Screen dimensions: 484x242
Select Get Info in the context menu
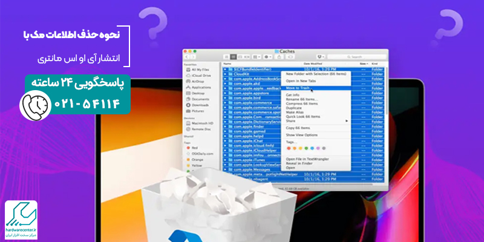(x=293, y=95)
